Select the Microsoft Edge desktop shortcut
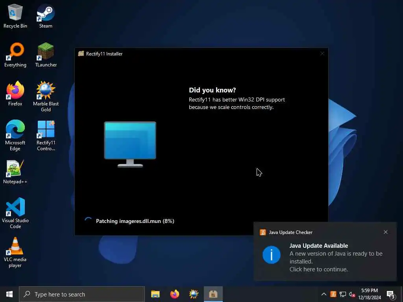This screenshot has height=302, width=403. point(15,136)
